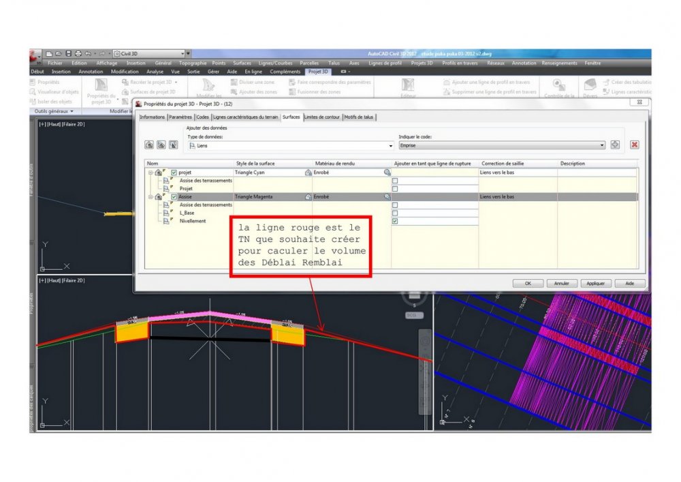Click the add surface item plus icon

[615, 145]
